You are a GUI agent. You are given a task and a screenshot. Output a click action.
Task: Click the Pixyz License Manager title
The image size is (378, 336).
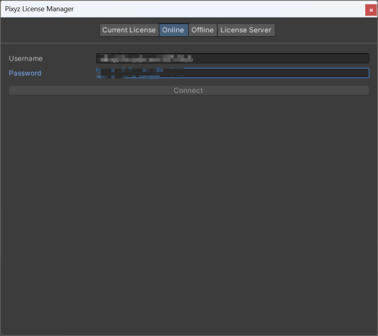click(x=39, y=9)
